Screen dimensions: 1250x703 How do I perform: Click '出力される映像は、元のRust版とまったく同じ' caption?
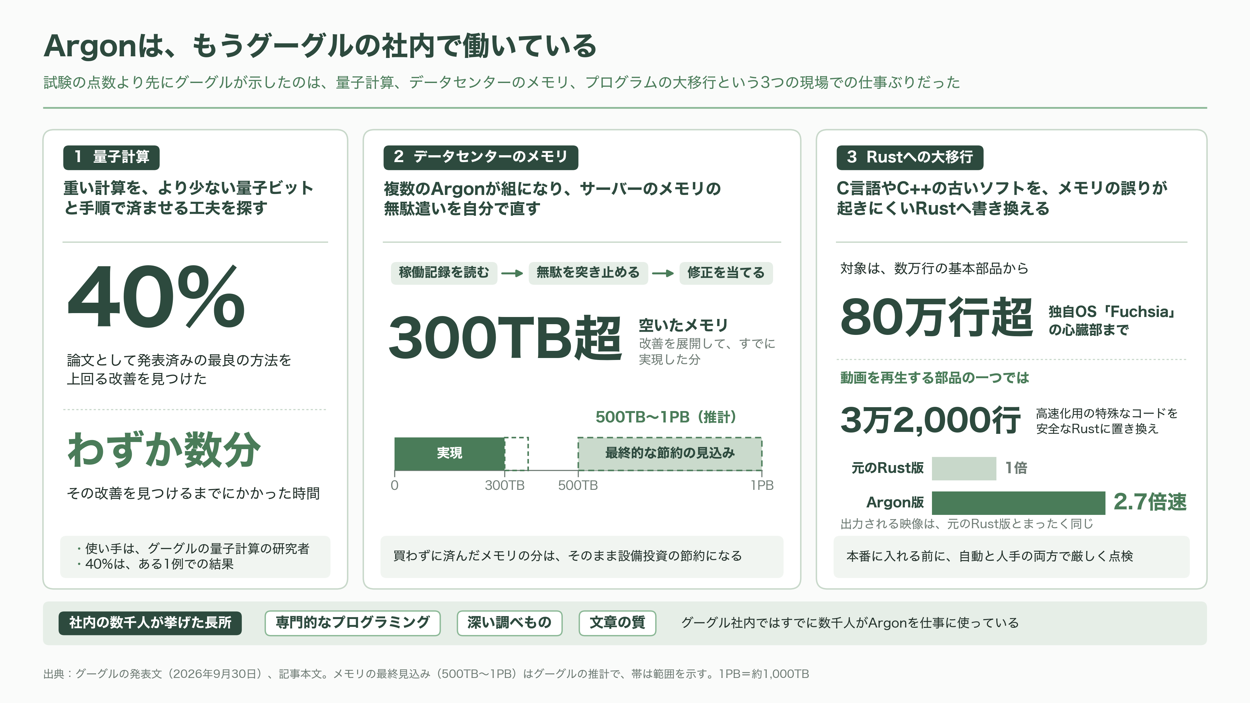[x=966, y=524]
